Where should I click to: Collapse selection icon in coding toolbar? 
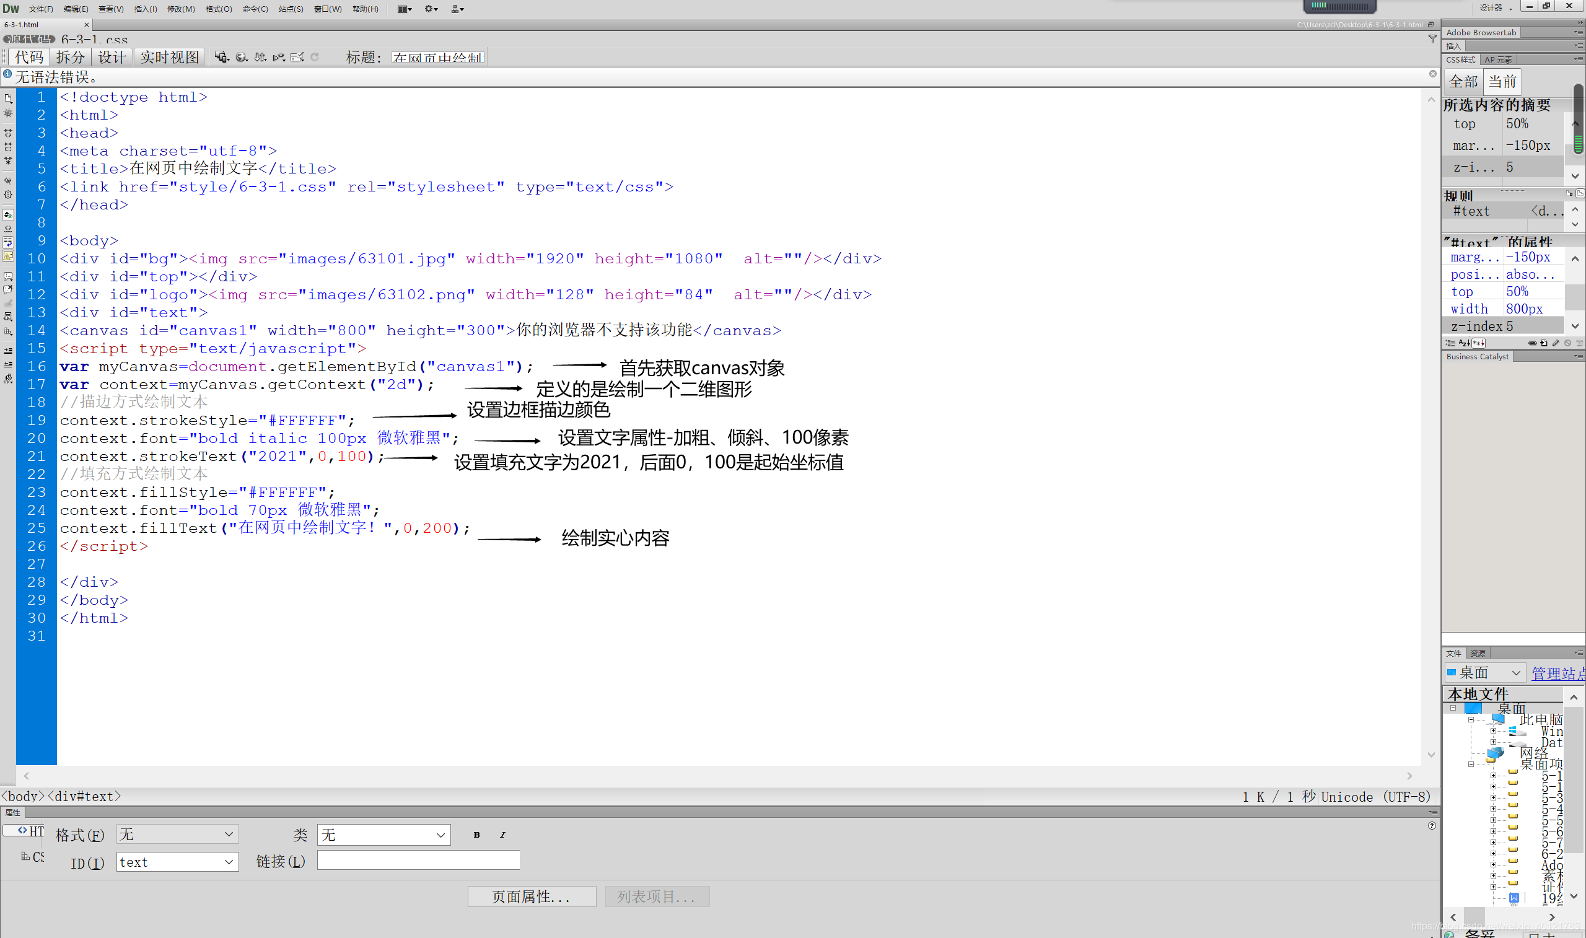(x=8, y=147)
